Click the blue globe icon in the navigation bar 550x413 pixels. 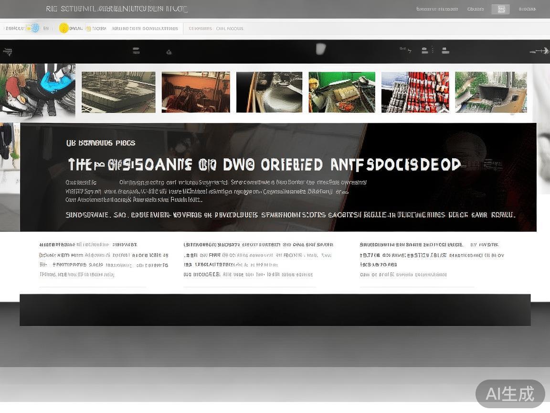pos(35,28)
